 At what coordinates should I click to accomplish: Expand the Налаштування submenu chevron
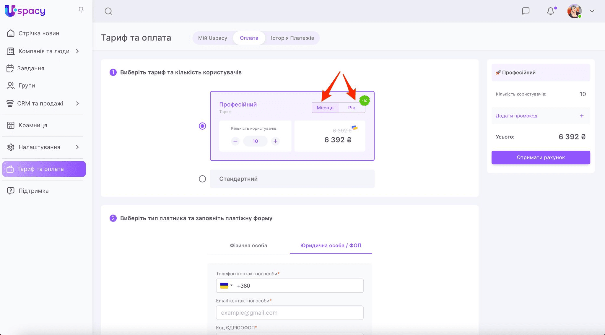(77, 147)
